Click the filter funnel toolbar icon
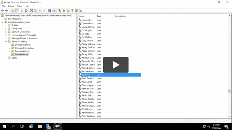 pyautogui.click(x=72, y=11)
